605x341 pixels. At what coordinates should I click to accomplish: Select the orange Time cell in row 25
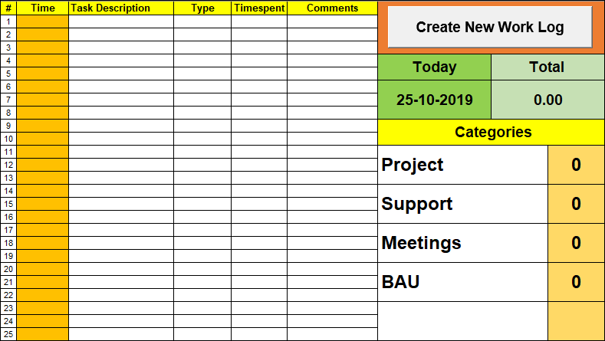(x=42, y=334)
